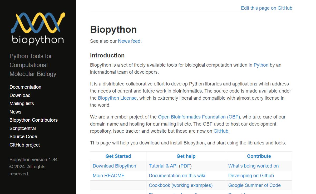Open the Main README link
Image resolution: width=316 pixels, height=194 pixels.
(108, 176)
